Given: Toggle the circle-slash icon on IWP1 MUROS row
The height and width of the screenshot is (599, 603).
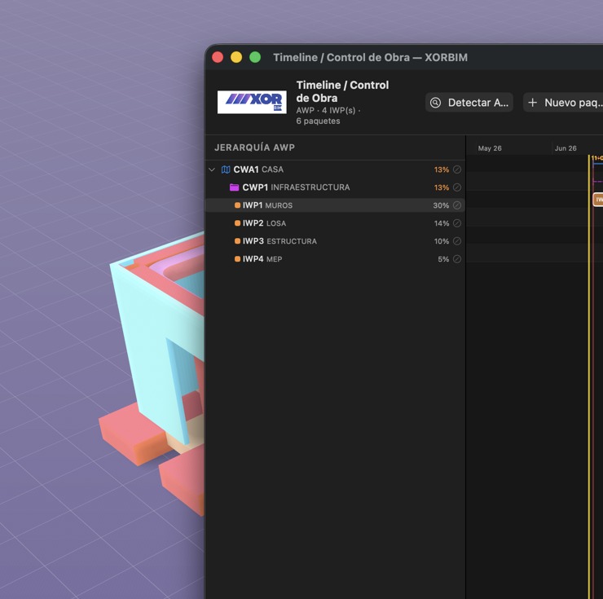Looking at the screenshot, I should tap(457, 205).
